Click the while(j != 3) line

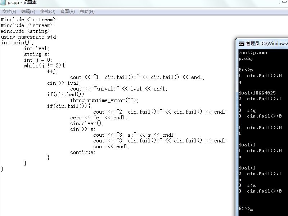coord(44,66)
